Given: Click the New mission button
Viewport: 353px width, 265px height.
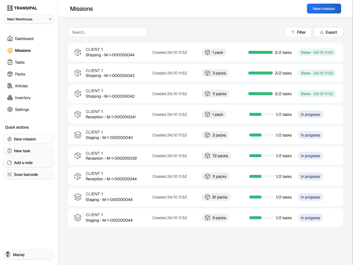Looking at the screenshot, I should pos(324,9).
